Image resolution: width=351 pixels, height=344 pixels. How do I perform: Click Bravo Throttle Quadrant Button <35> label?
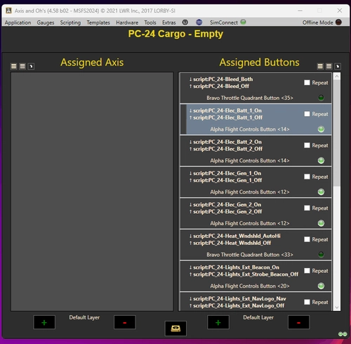tap(250, 98)
